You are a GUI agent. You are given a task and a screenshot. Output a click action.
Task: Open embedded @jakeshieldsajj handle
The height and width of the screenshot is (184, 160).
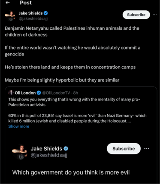tap(49, 155)
